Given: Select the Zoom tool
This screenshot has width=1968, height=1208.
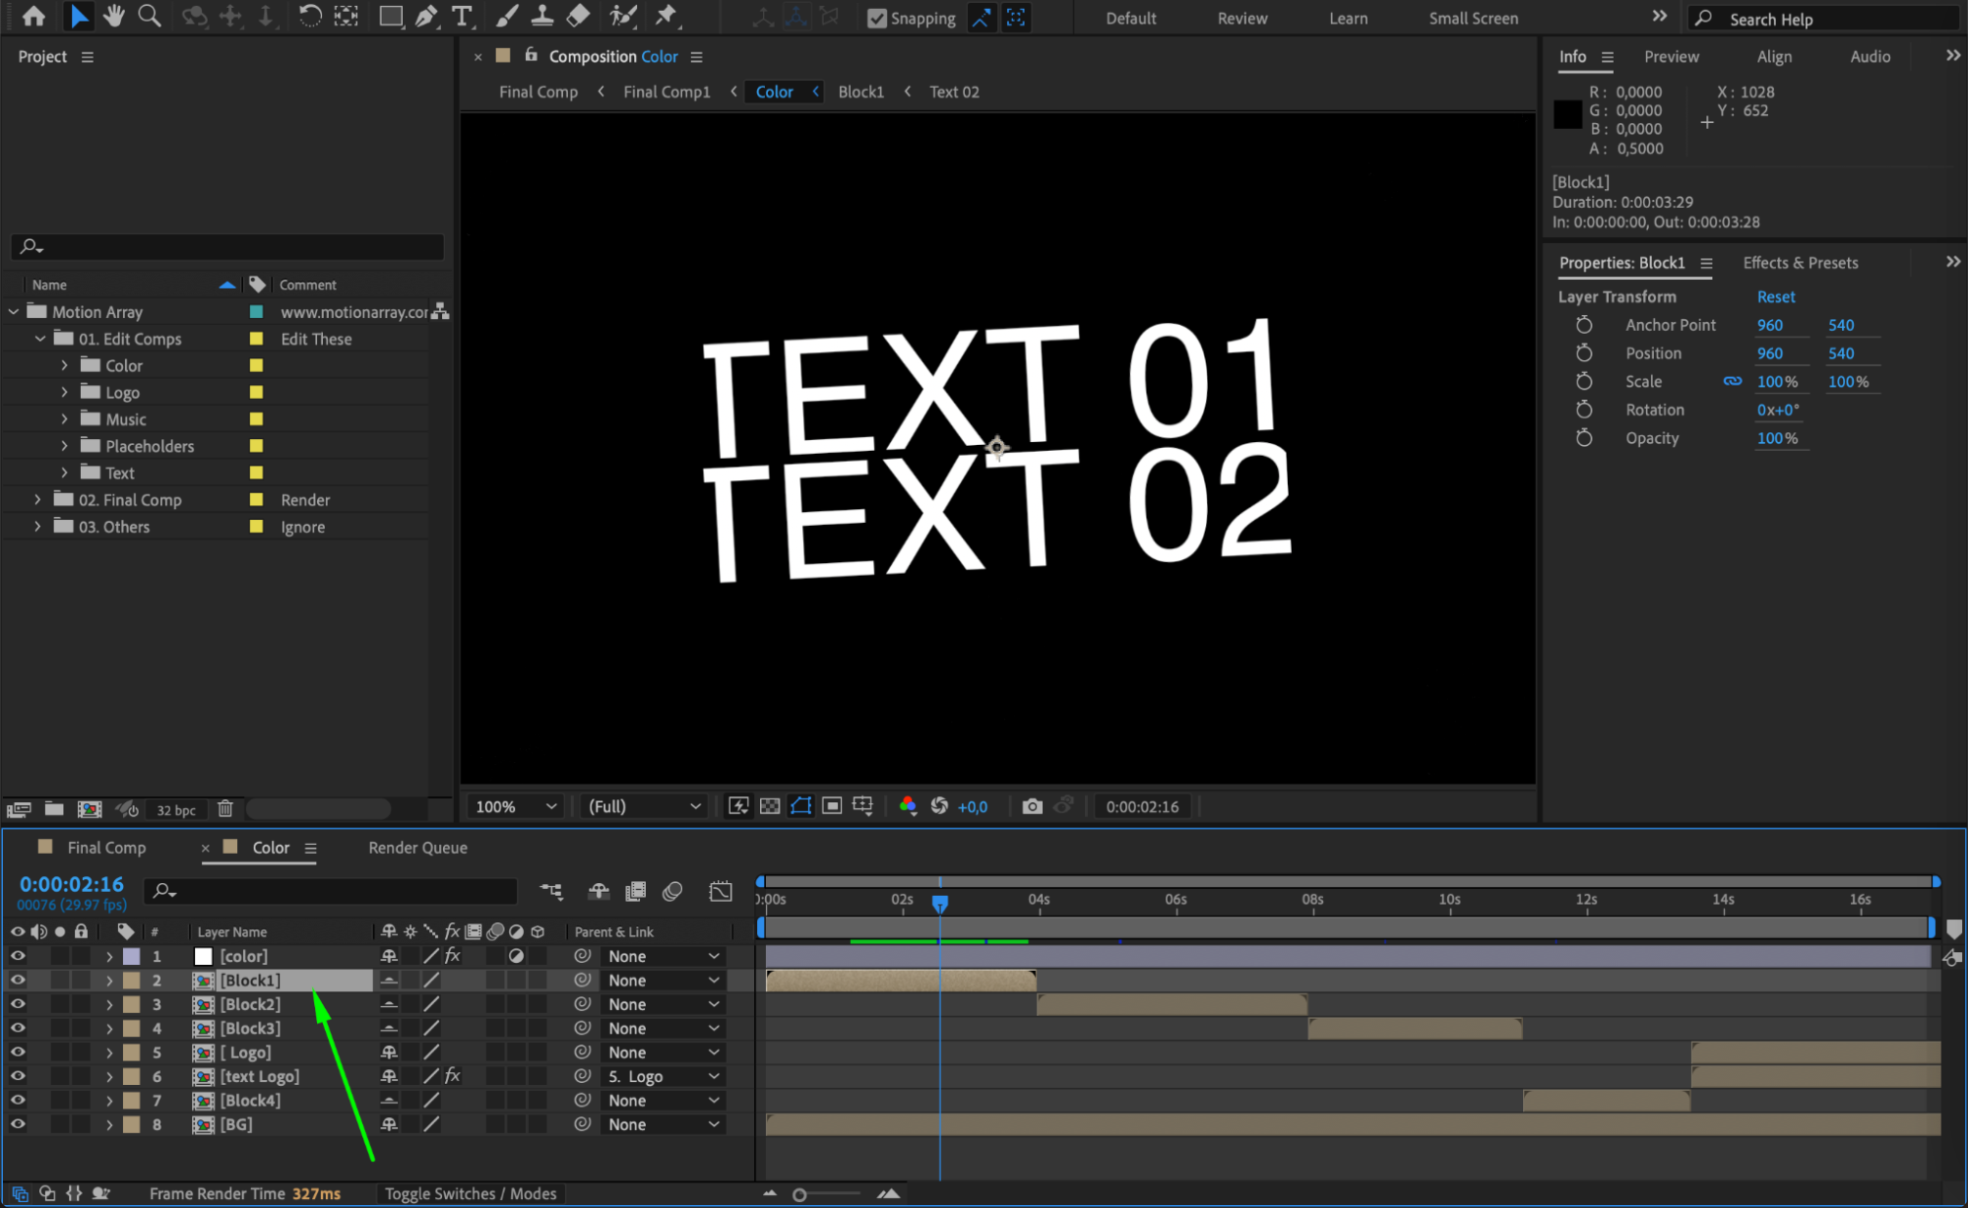Looking at the screenshot, I should point(150,17).
